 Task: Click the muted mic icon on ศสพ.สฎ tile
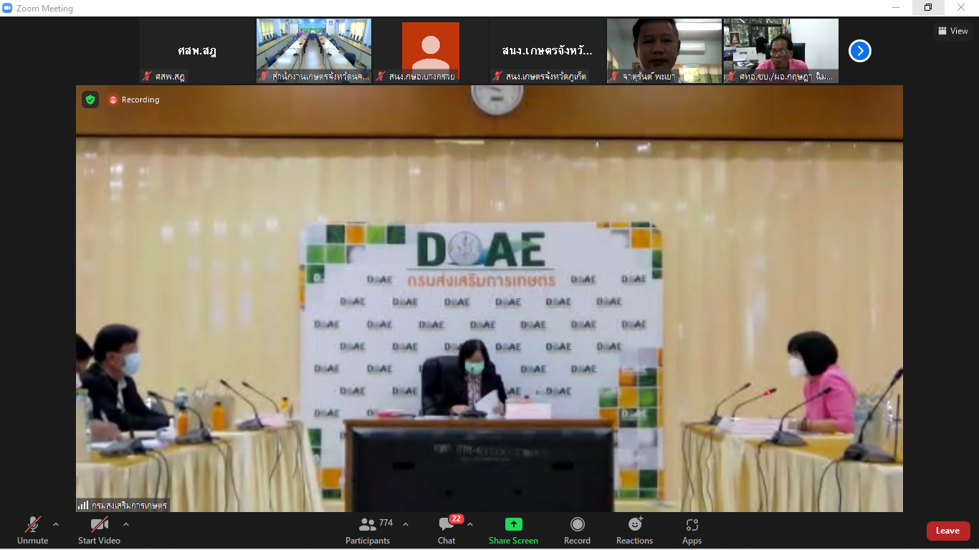click(147, 76)
